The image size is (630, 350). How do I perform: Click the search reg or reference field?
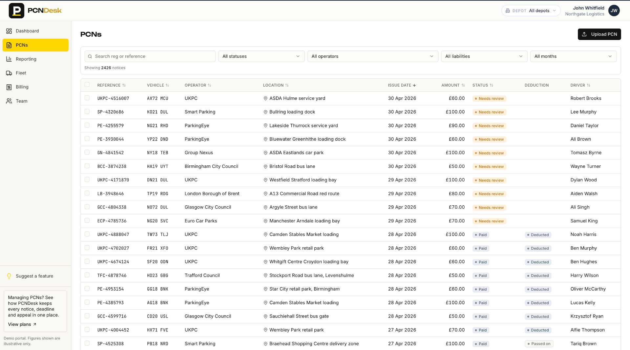coord(150,56)
